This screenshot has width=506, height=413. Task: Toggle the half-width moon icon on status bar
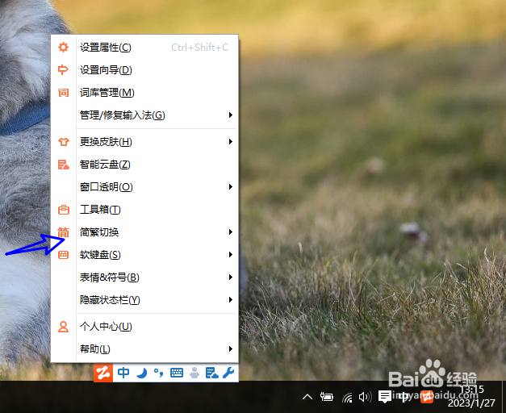142,373
